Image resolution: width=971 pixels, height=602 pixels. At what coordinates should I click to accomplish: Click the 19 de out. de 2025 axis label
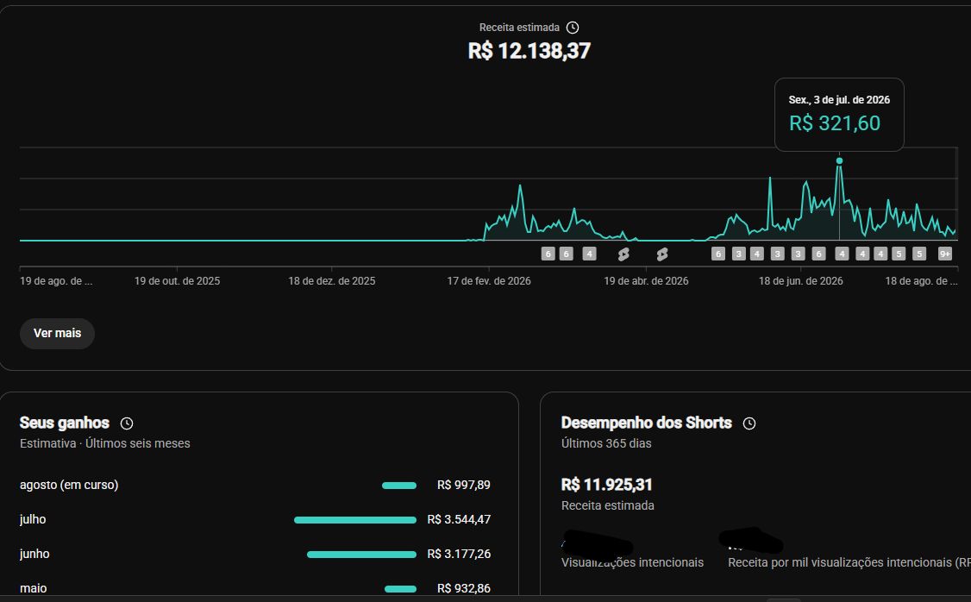(x=177, y=281)
